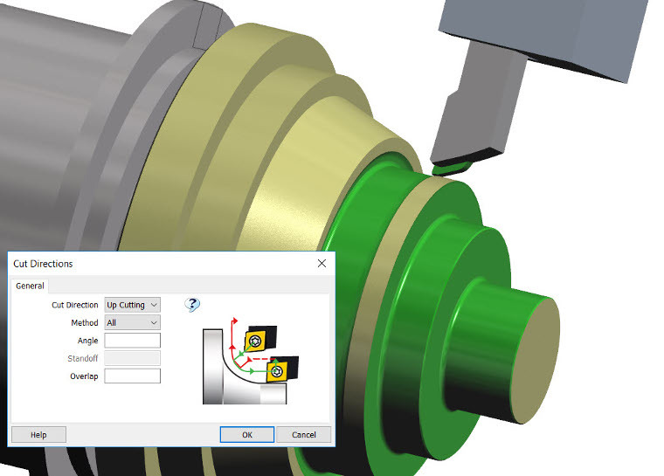Click the cut direction illustration image
Screen dimensions: 664x476
(251, 361)
